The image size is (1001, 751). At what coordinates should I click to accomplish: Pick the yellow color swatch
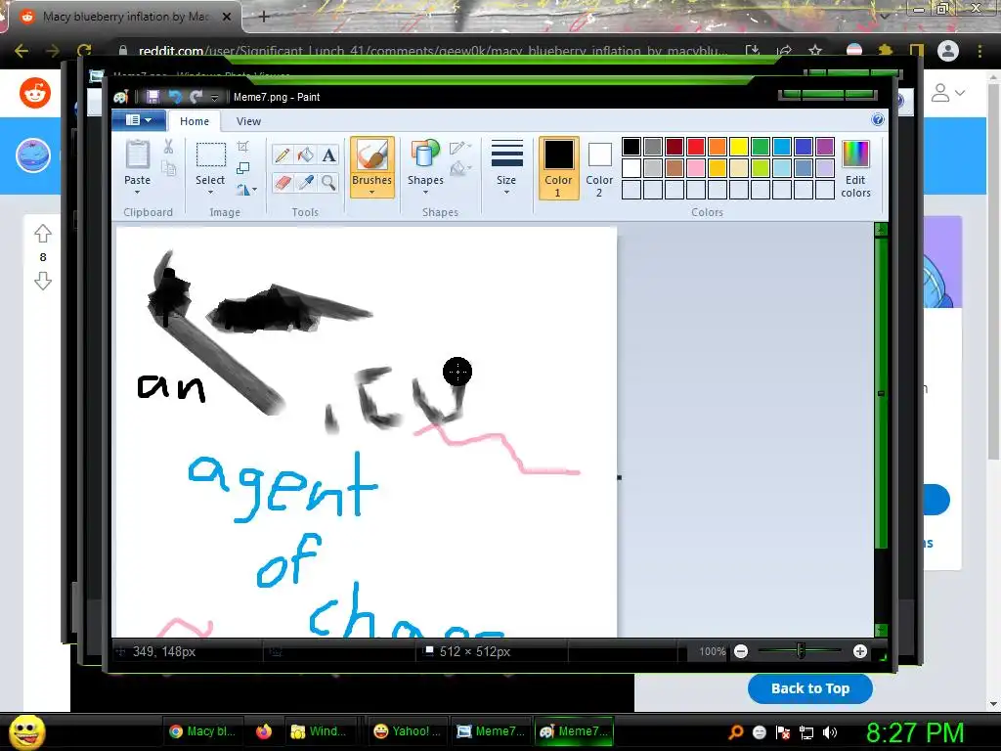point(739,147)
